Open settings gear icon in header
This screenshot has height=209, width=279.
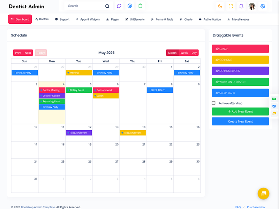point(263,6)
